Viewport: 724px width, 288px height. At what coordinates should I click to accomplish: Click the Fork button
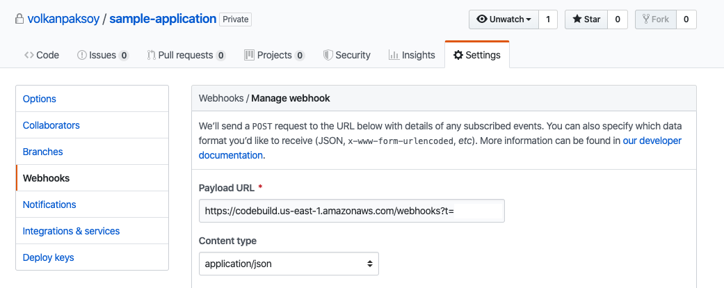(655, 19)
